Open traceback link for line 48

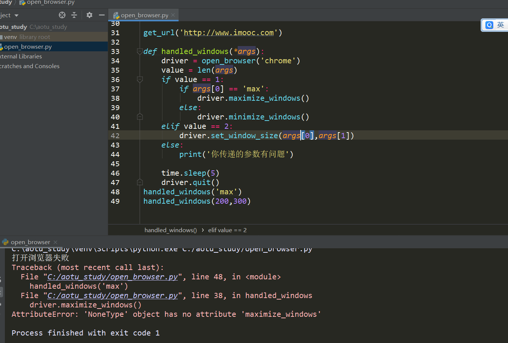tap(112, 277)
